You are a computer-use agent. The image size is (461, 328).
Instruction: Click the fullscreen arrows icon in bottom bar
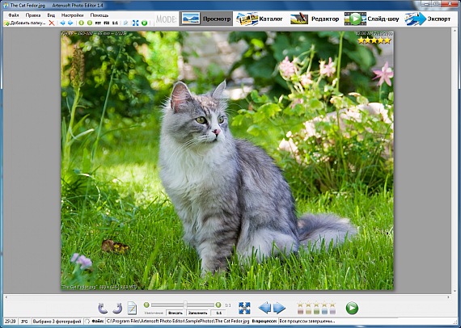coord(244,308)
